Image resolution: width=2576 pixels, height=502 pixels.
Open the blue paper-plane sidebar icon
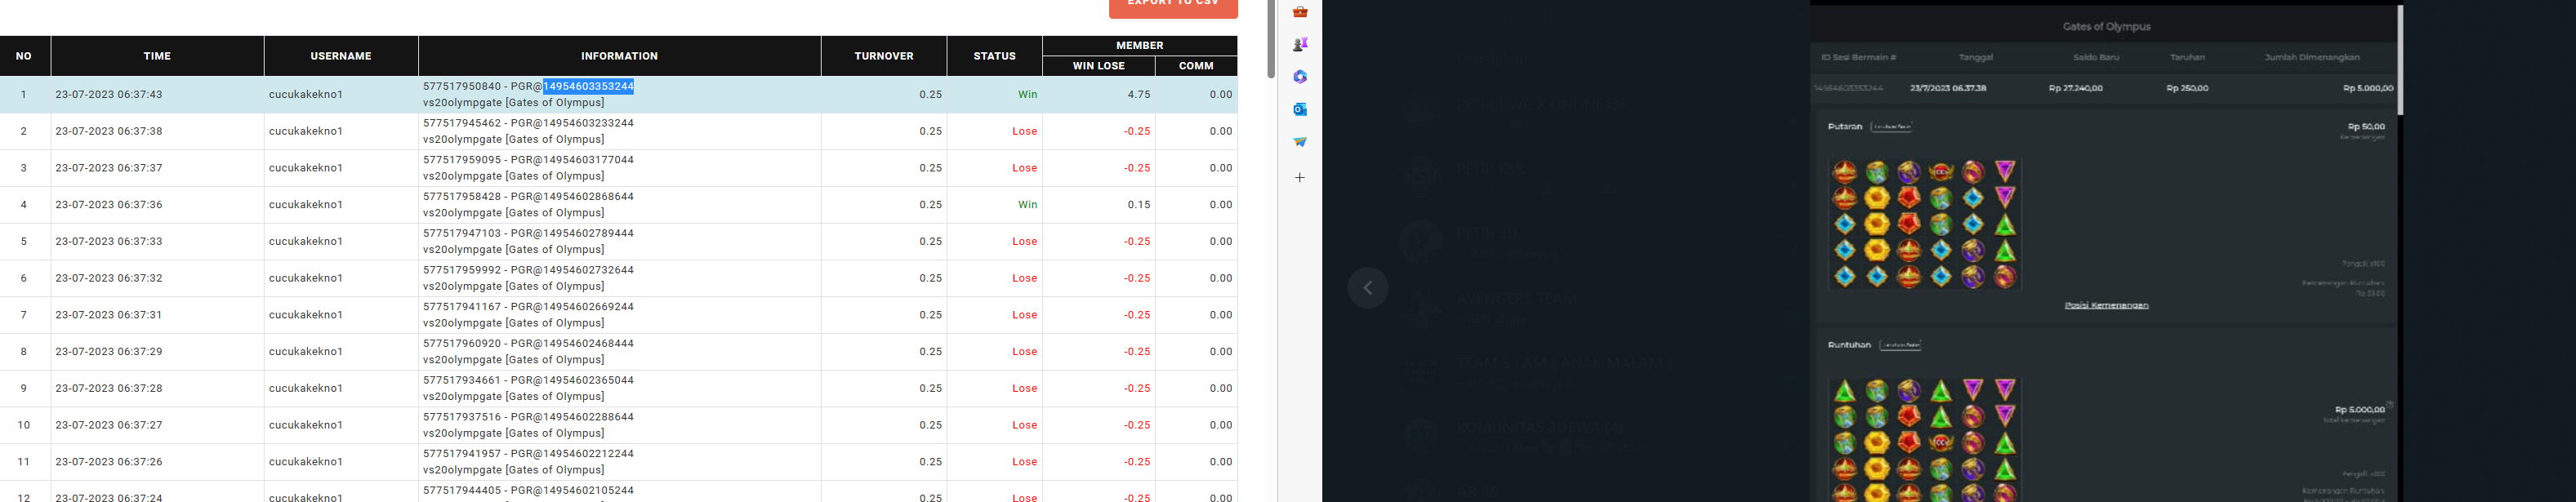pyautogui.click(x=1300, y=141)
